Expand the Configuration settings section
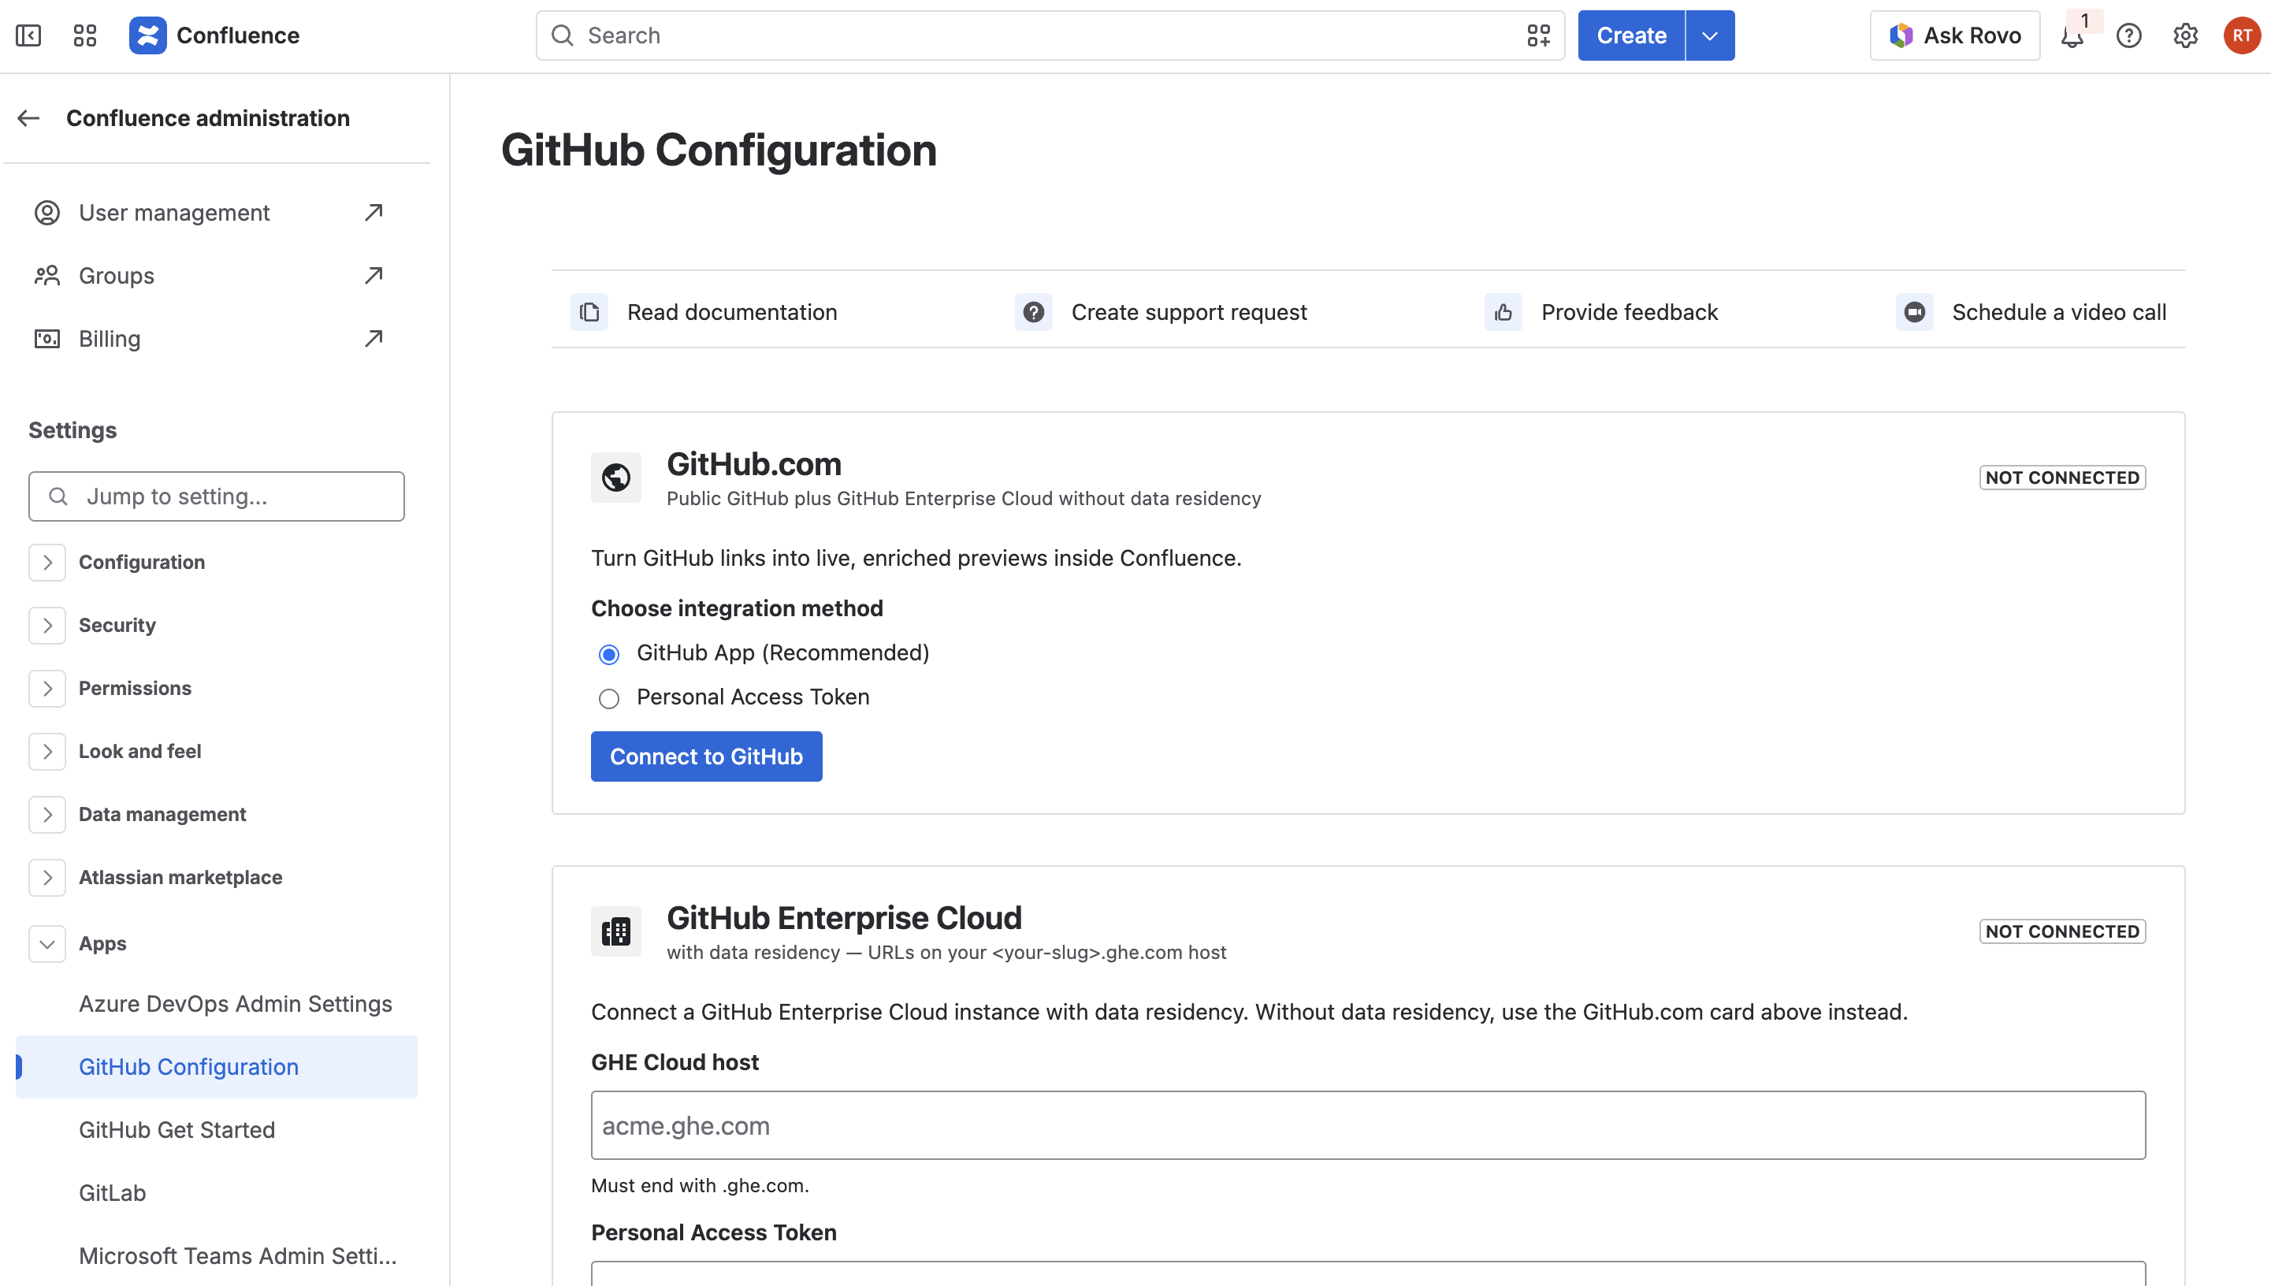Image resolution: width=2271 pixels, height=1286 pixels. [x=48, y=563]
